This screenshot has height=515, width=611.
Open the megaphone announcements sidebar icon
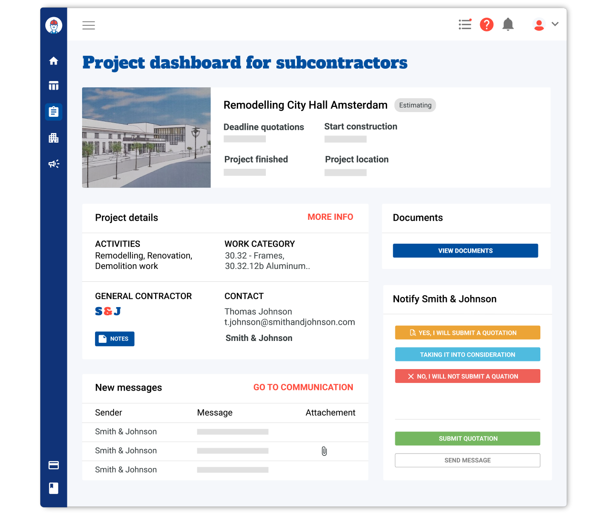[54, 164]
